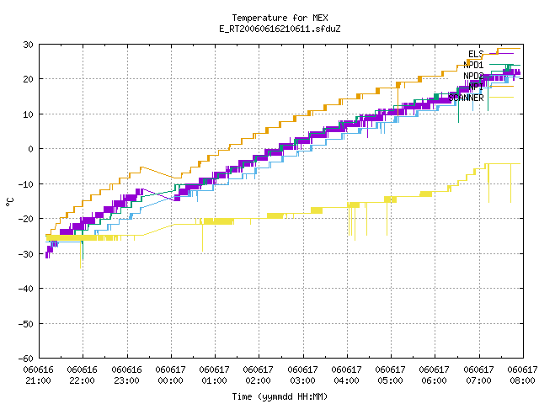Viewport: 539px width, 404px height.
Task: Click the y-axis tick value 30
Action: click(28, 45)
